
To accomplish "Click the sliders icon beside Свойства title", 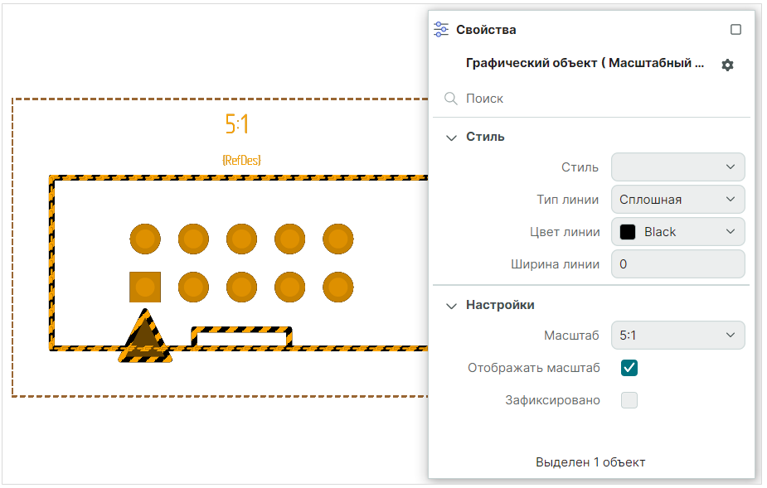I will tap(441, 30).
